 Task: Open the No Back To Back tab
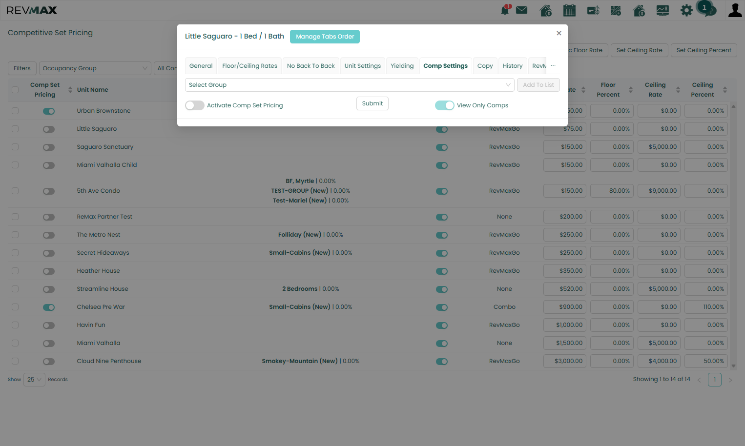click(x=311, y=66)
